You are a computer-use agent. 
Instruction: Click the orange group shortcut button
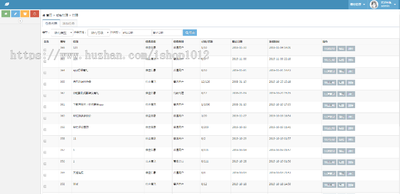(25, 13)
